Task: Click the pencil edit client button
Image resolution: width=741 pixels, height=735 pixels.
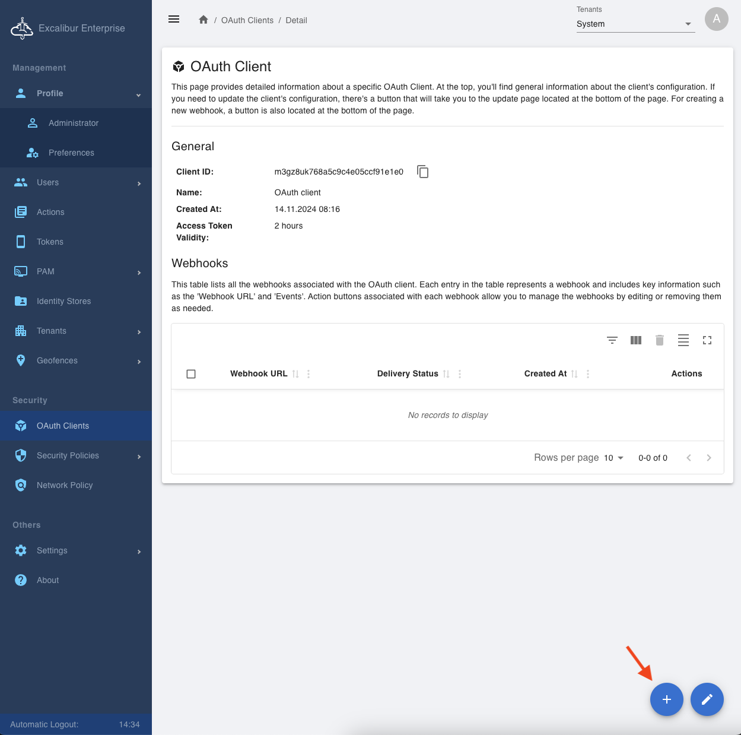Action: pos(707,699)
